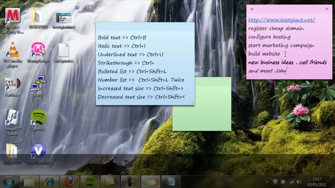Click the "Strikethrough => Ctrl+" line

click(126, 63)
